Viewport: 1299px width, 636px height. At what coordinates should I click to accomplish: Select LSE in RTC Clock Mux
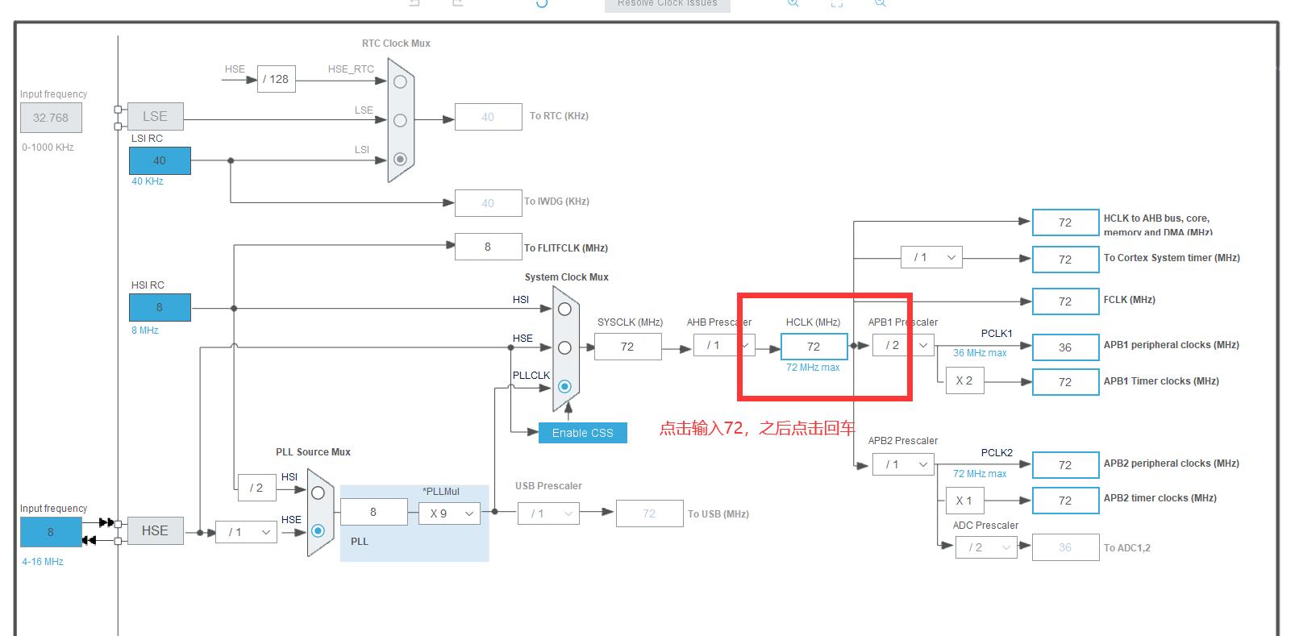point(400,120)
